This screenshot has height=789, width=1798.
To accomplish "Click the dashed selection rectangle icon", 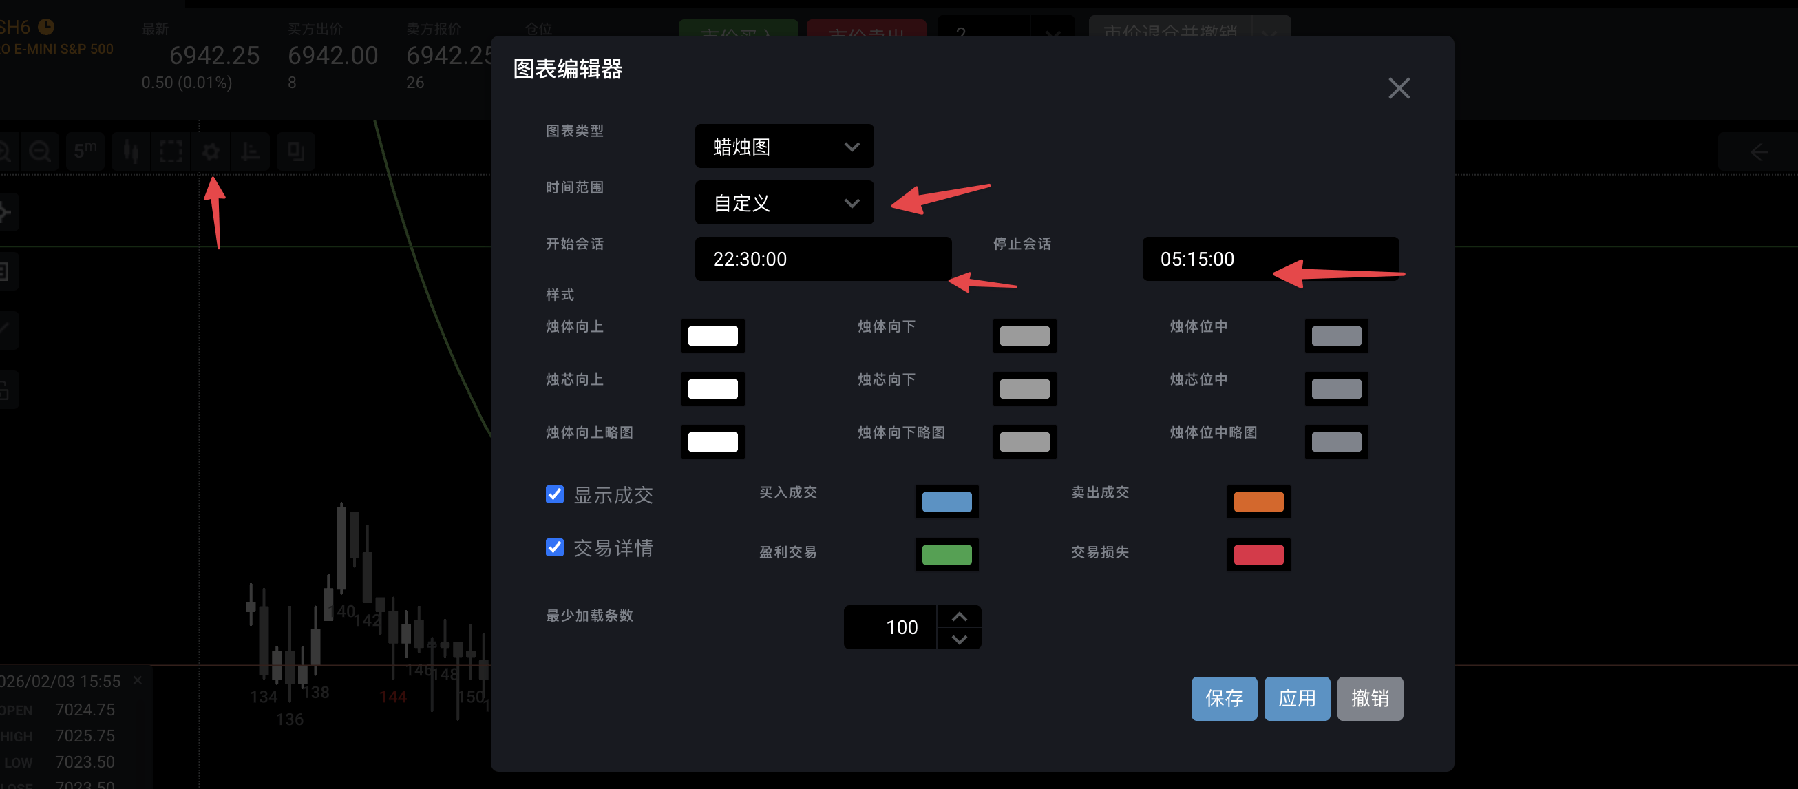I will tap(170, 151).
